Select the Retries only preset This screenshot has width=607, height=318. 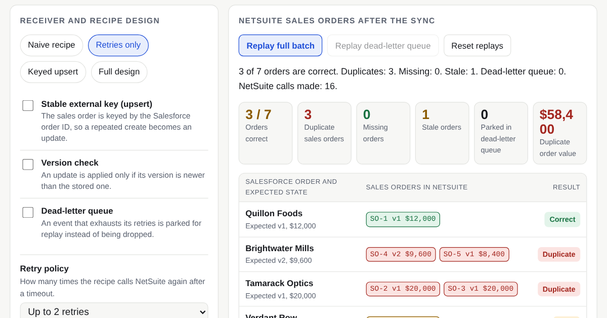(118, 45)
